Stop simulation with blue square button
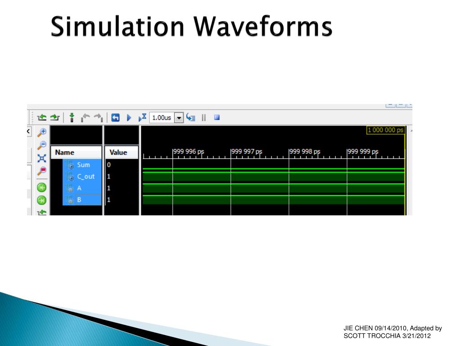 click(x=217, y=118)
